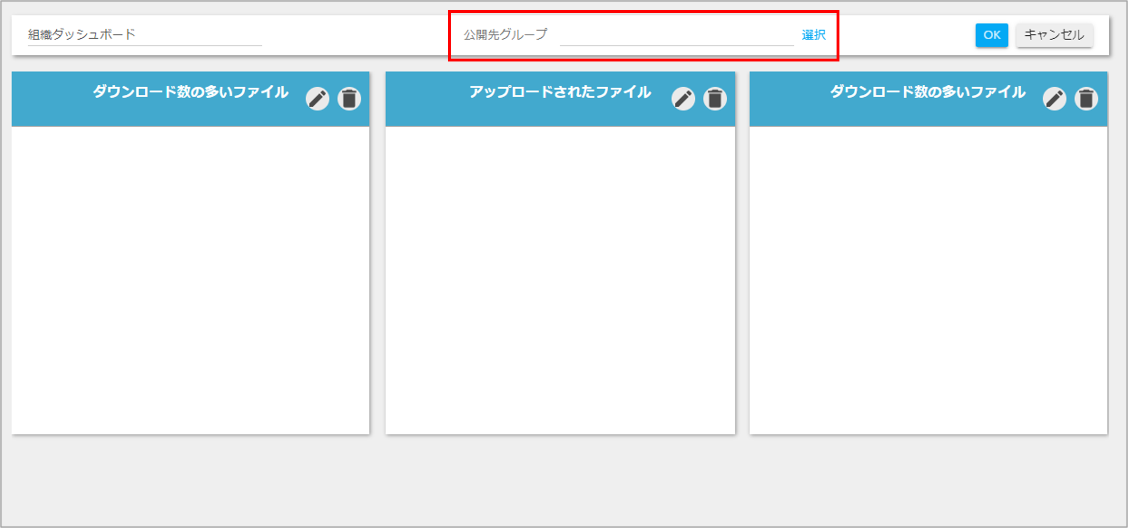Screen dimensions: 1128x528
Task: Click the 公開先グループ input field
Action: (x=676, y=35)
